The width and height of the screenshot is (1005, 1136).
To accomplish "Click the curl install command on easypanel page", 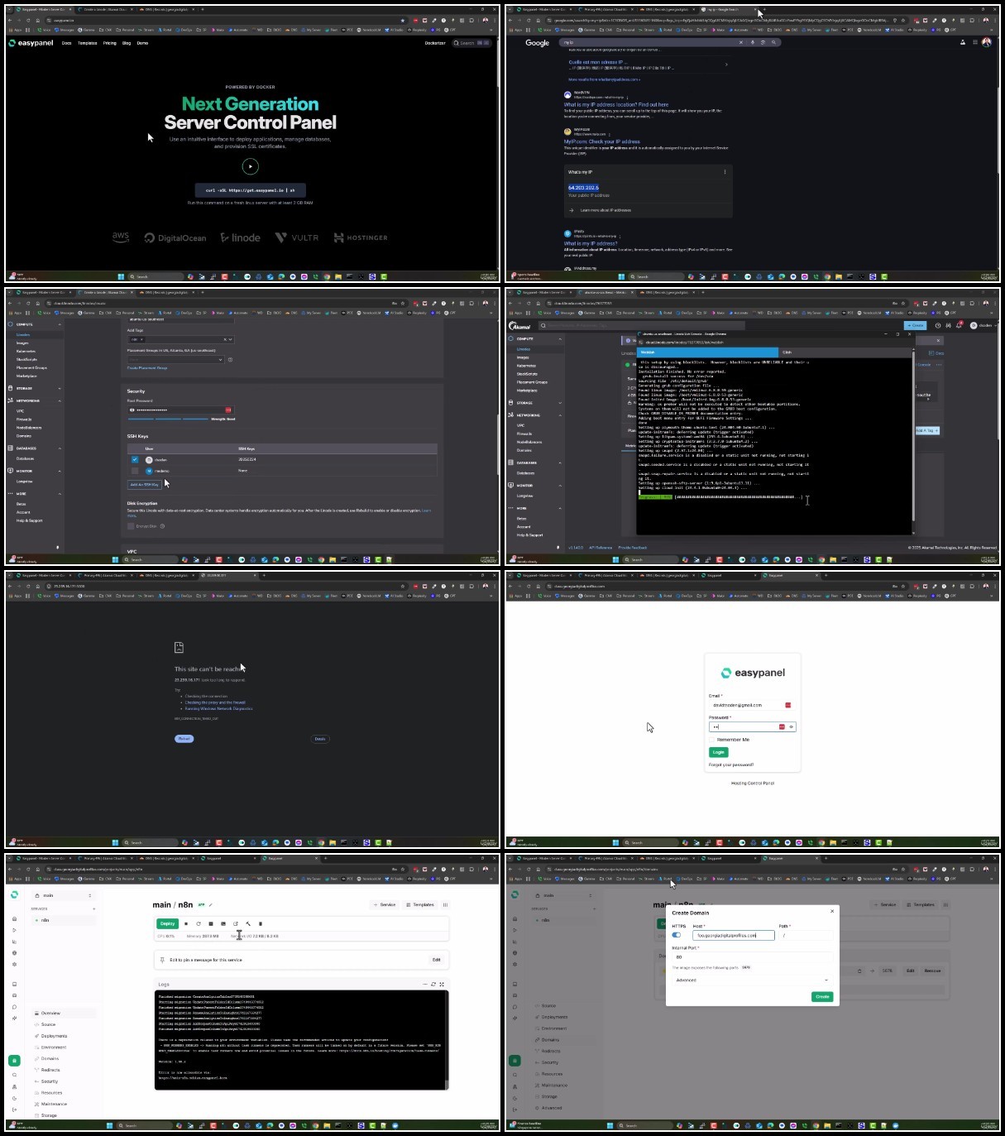I will click(250, 189).
